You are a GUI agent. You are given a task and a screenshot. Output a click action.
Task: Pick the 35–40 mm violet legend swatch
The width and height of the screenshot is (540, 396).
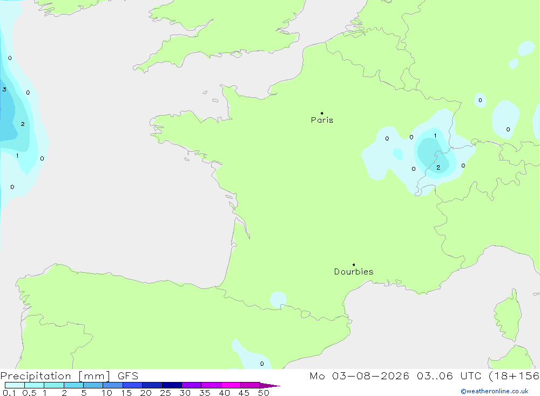click(211, 385)
